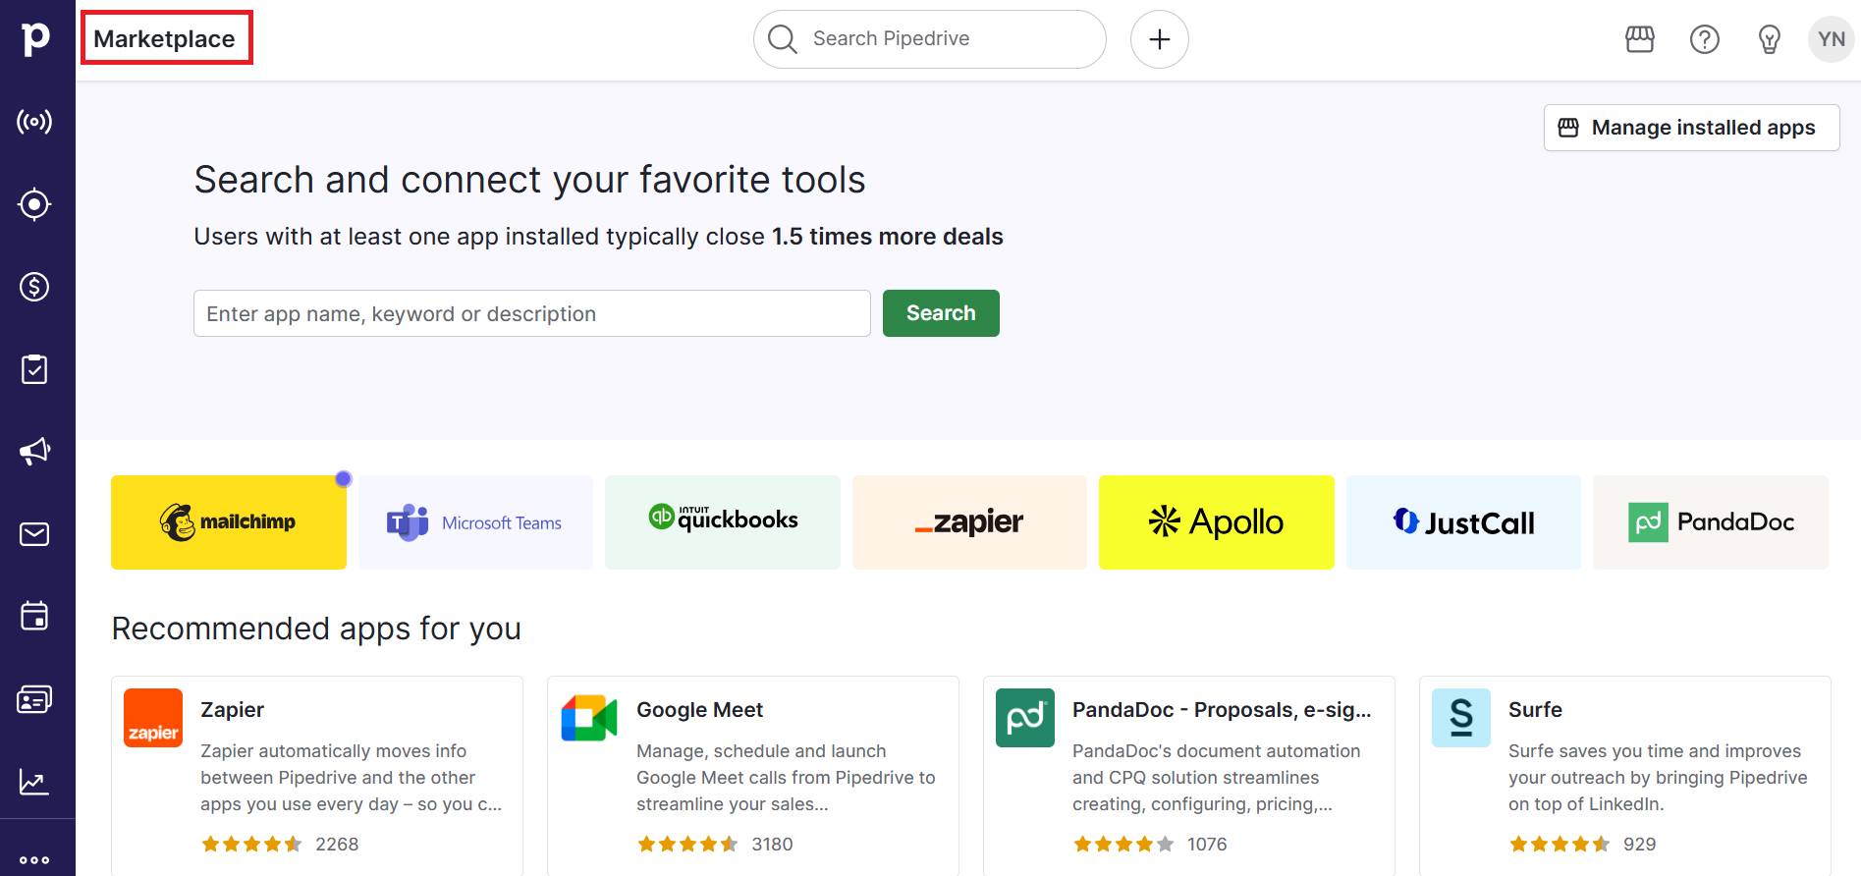Image resolution: width=1861 pixels, height=876 pixels.
Task: Open the QuickBooks featured banner
Action: click(x=723, y=522)
